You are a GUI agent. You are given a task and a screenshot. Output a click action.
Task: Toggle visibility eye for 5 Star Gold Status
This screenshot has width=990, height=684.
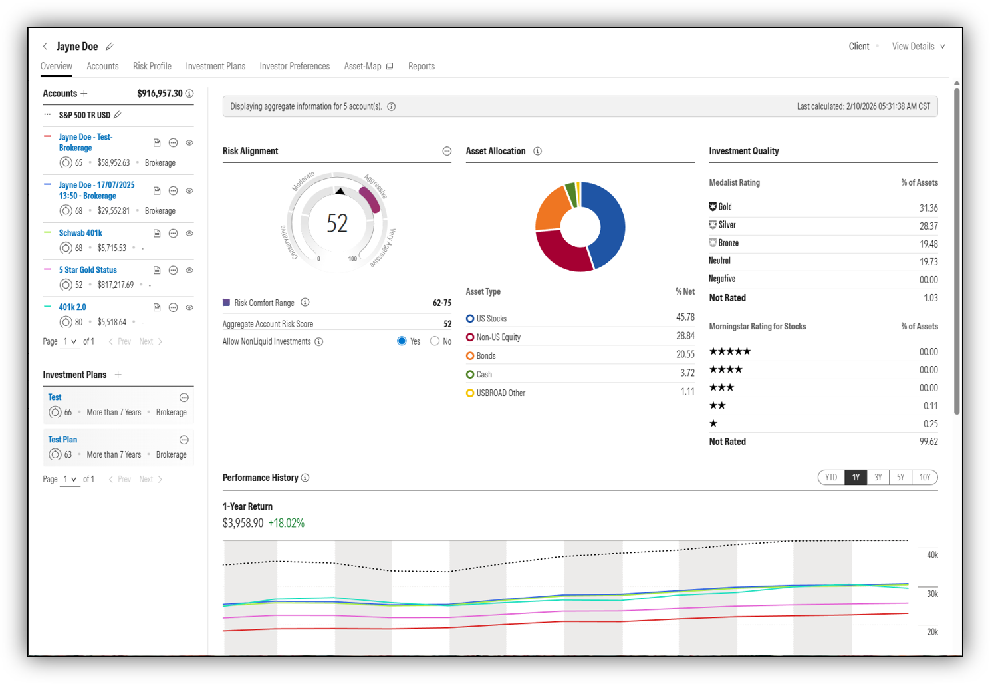[189, 271]
